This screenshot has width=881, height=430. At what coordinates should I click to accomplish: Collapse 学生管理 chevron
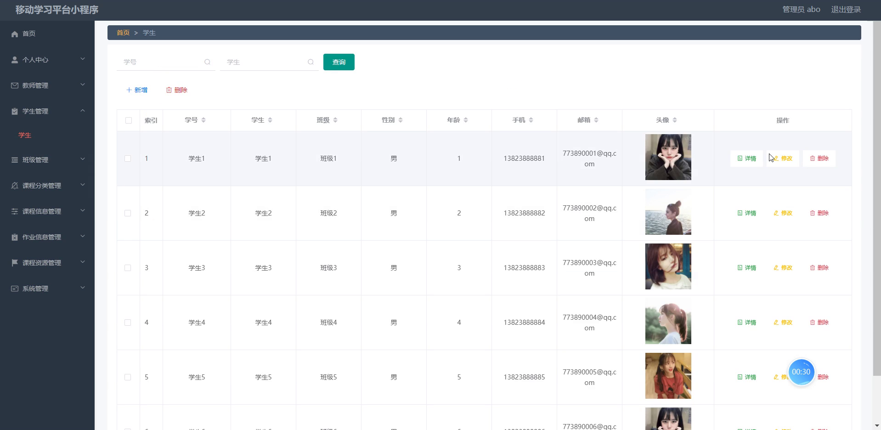pyautogui.click(x=83, y=111)
